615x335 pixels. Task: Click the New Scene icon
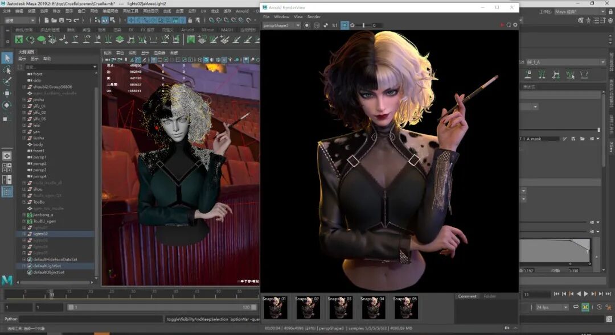[x=47, y=20]
